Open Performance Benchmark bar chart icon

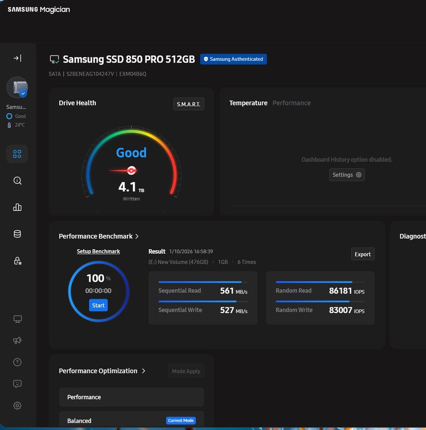click(17, 207)
